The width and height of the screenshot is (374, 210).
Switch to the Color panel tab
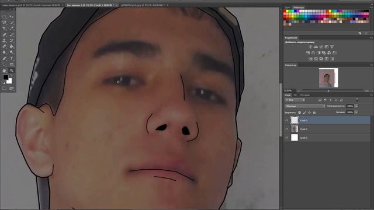[288, 8]
